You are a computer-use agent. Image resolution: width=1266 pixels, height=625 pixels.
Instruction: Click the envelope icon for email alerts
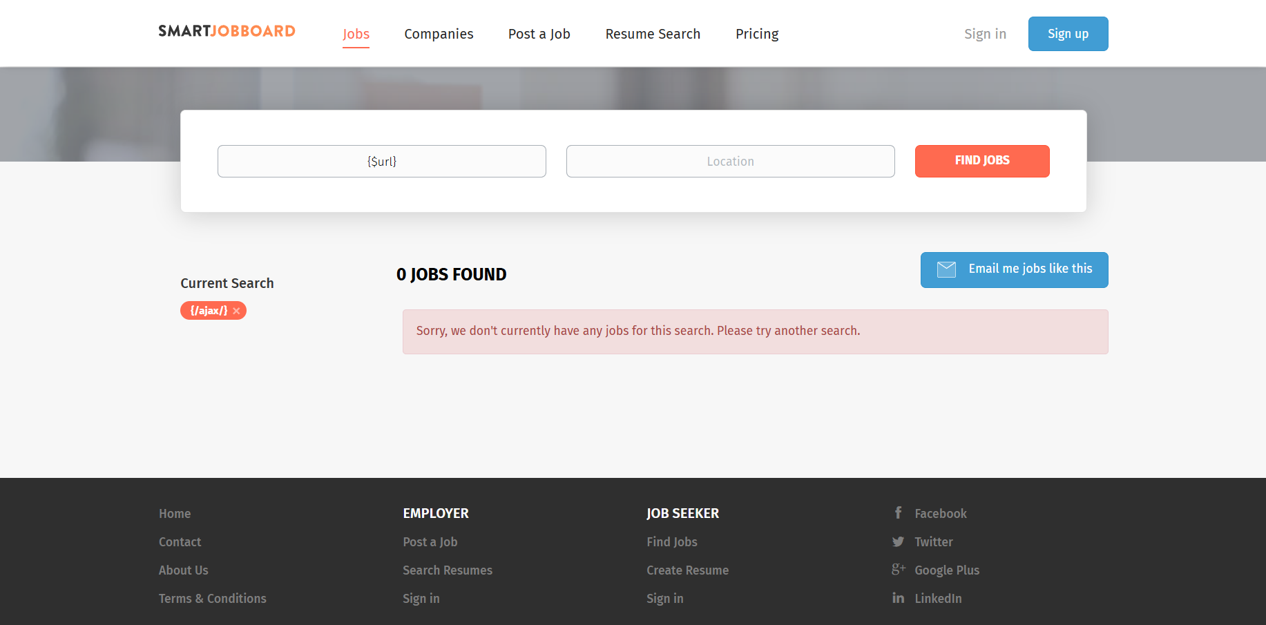(946, 269)
